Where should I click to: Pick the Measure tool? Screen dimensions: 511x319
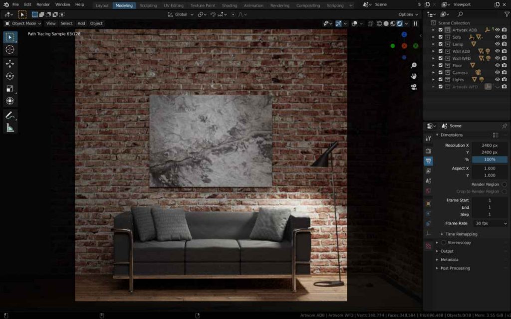10,128
